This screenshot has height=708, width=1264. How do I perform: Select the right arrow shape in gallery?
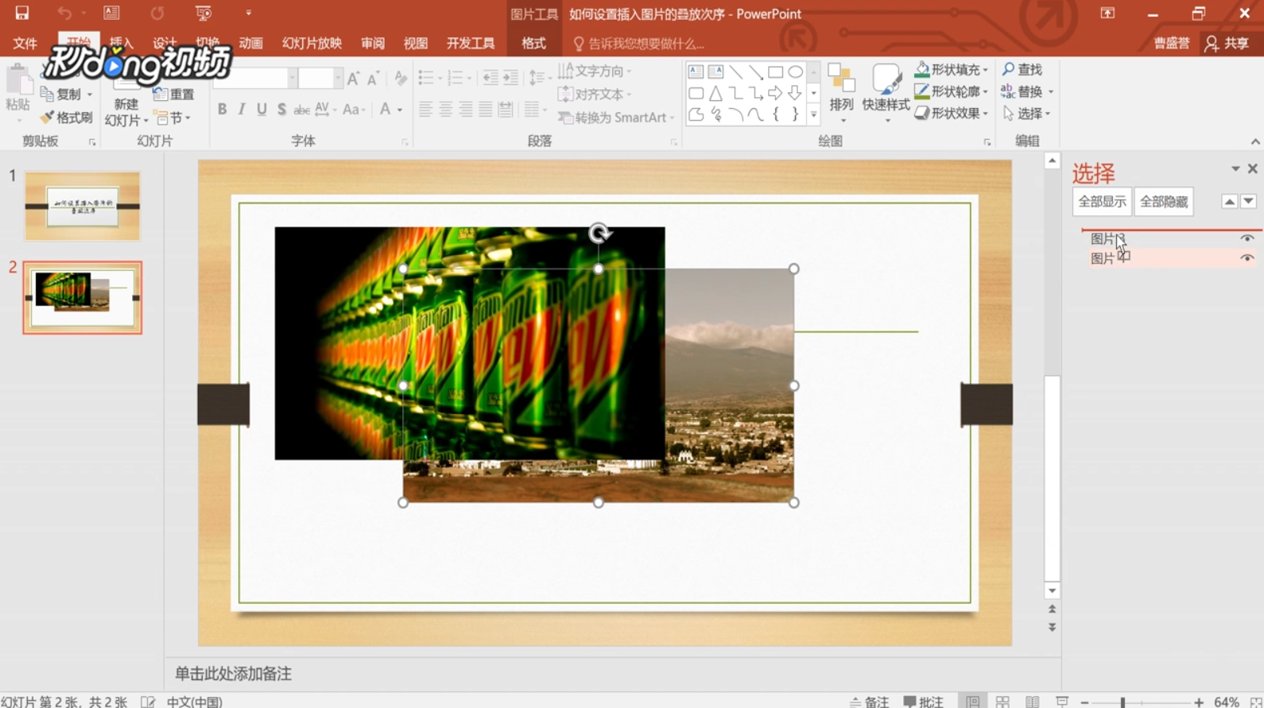click(775, 93)
